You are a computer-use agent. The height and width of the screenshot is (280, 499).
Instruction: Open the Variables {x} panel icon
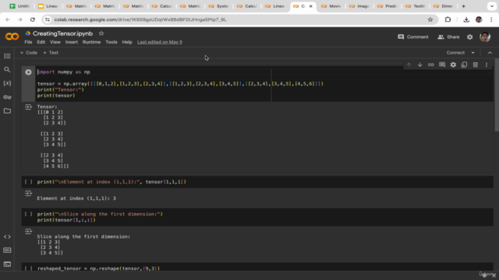(7, 83)
